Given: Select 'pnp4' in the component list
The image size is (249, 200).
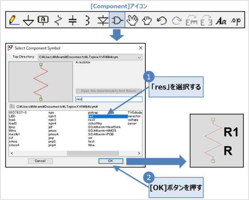Looking at the screenshot, I should 52,145.
